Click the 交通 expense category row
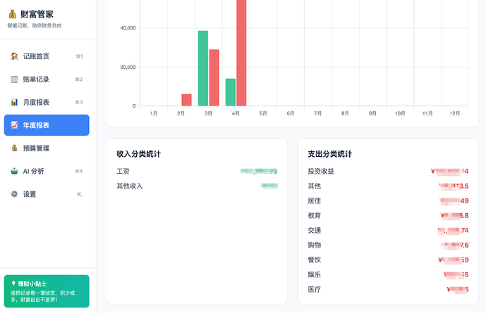Image resolution: width=486 pixels, height=313 pixels. coord(388,231)
